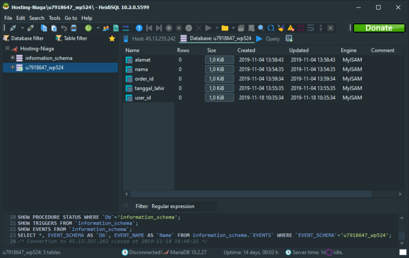Screen dimensions: 409x258
Task: Click the Find text magnifier icon
Action: [261, 28]
